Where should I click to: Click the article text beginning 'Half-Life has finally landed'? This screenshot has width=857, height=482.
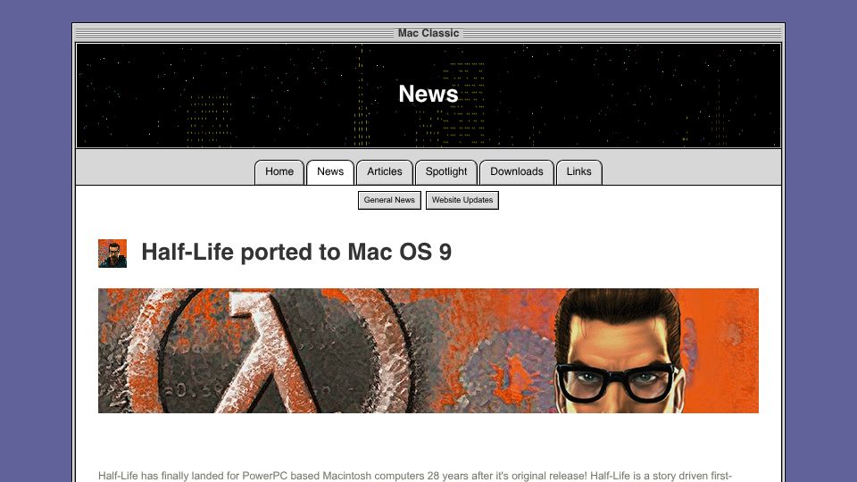click(415, 476)
